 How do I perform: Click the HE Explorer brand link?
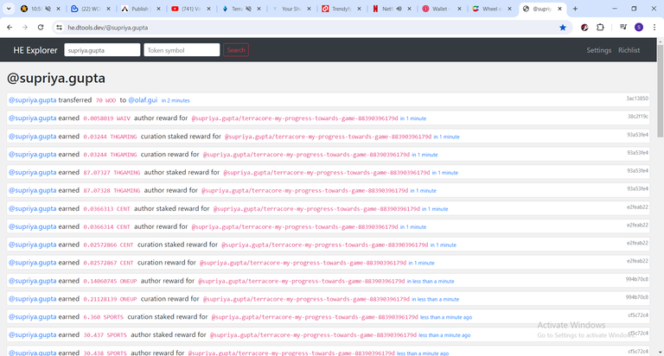point(35,50)
